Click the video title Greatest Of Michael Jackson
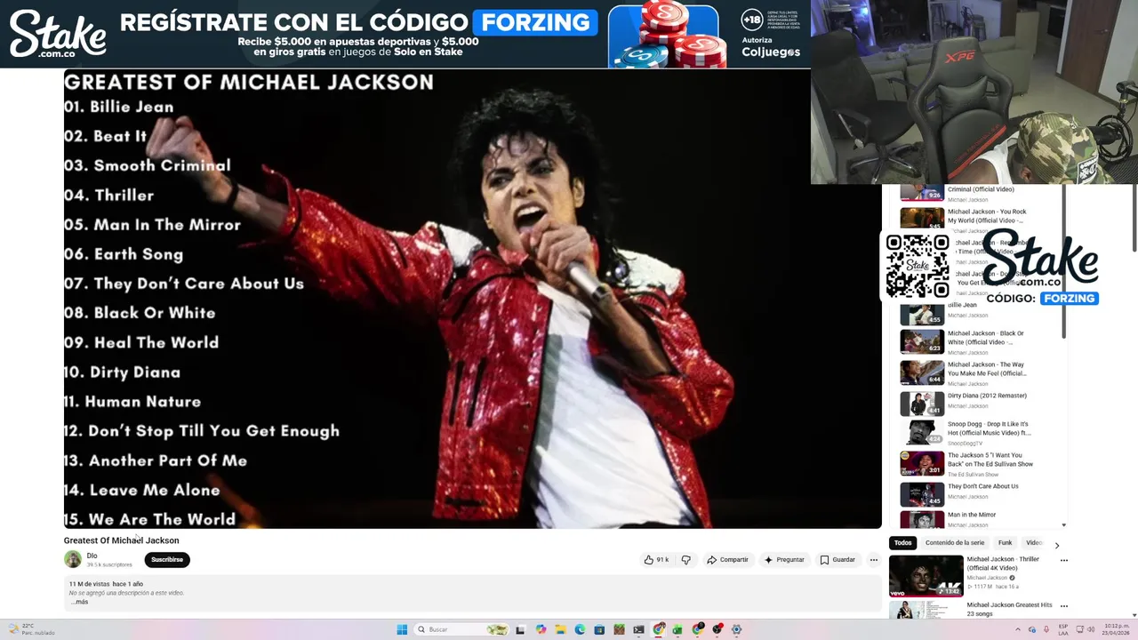 pos(121,540)
